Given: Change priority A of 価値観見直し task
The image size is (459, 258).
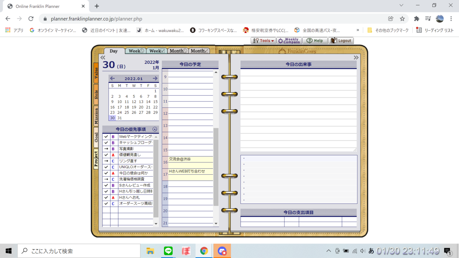Looking at the screenshot, I should [x=113, y=155].
